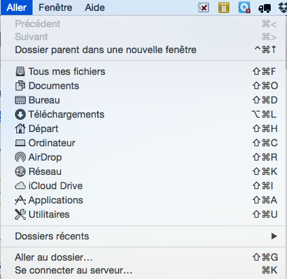Click the Tous mes fichiers icon
This screenshot has width=287, height=279.
tap(20, 71)
